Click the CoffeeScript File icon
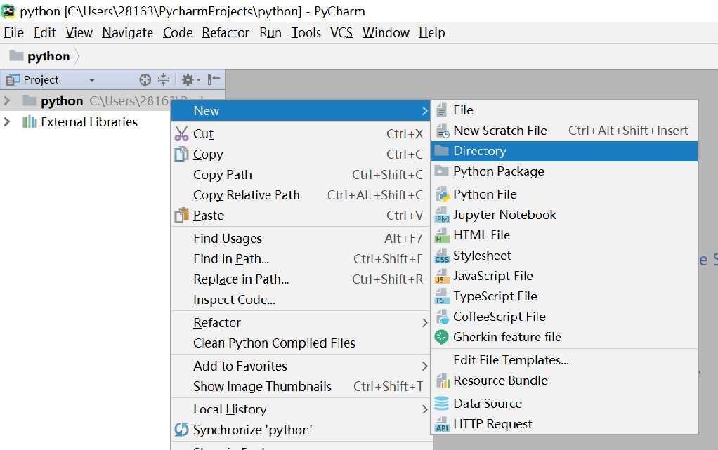Viewport: 718px width, 450px height. point(442,317)
